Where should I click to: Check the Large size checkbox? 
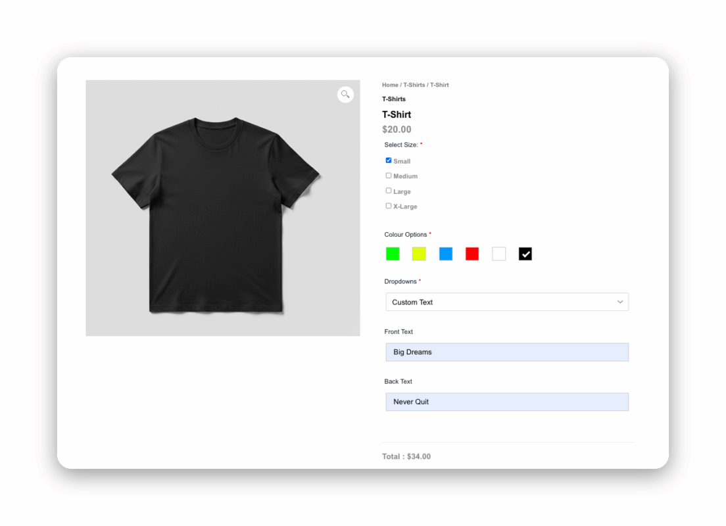click(389, 191)
